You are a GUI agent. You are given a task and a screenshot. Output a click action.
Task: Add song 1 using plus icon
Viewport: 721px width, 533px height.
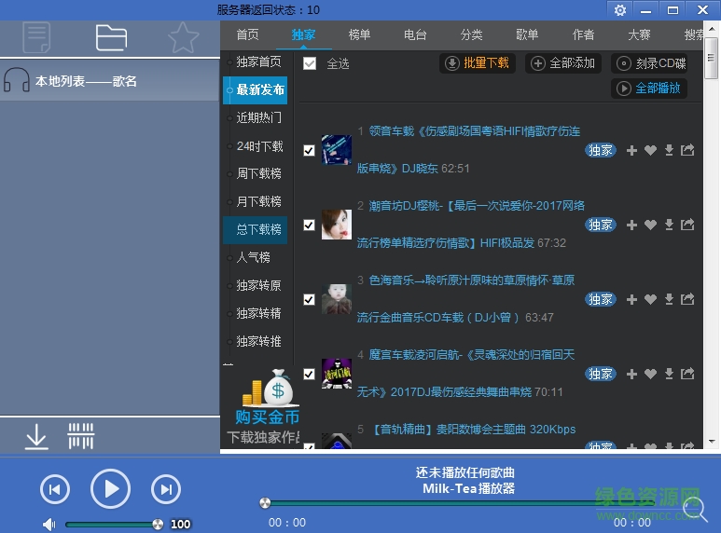pyautogui.click(x=631, y=150)
